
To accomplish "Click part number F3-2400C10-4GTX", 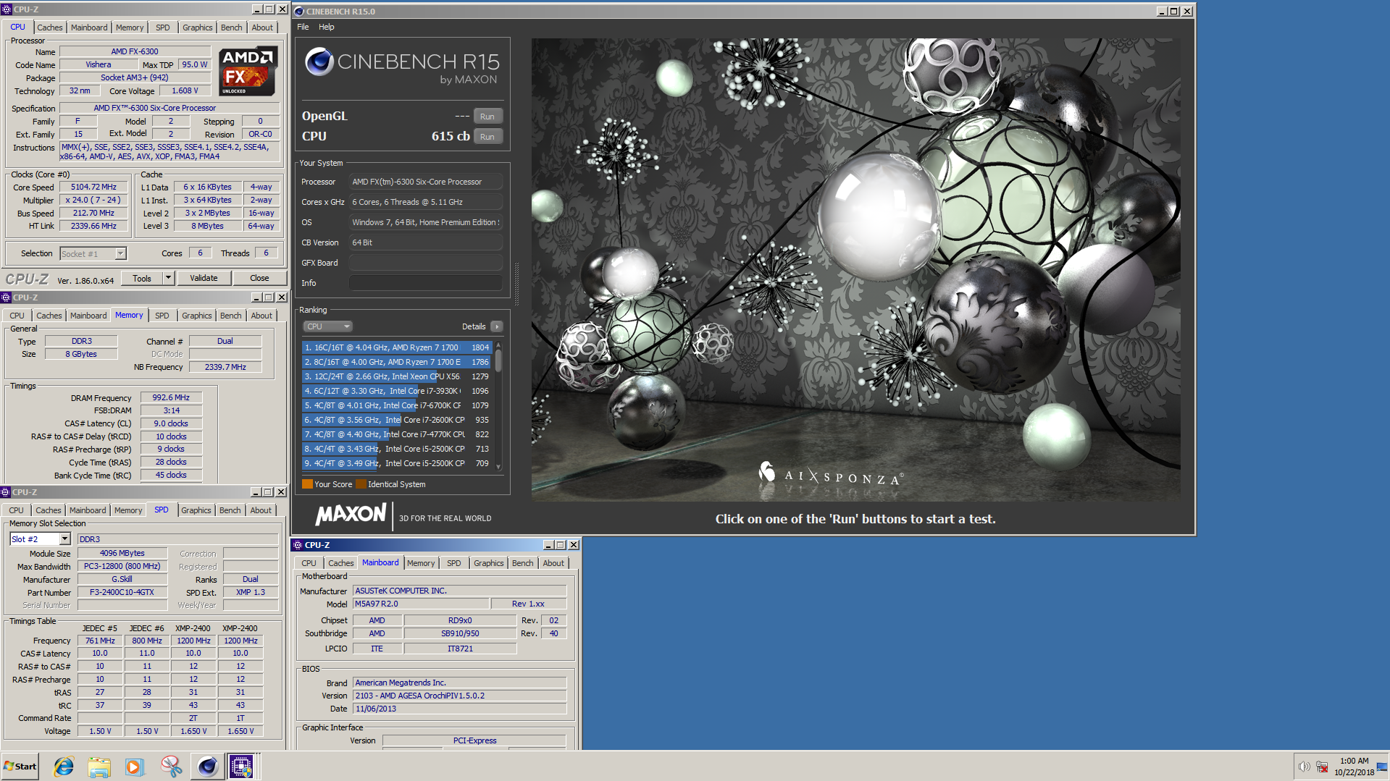I will [122, 592].
